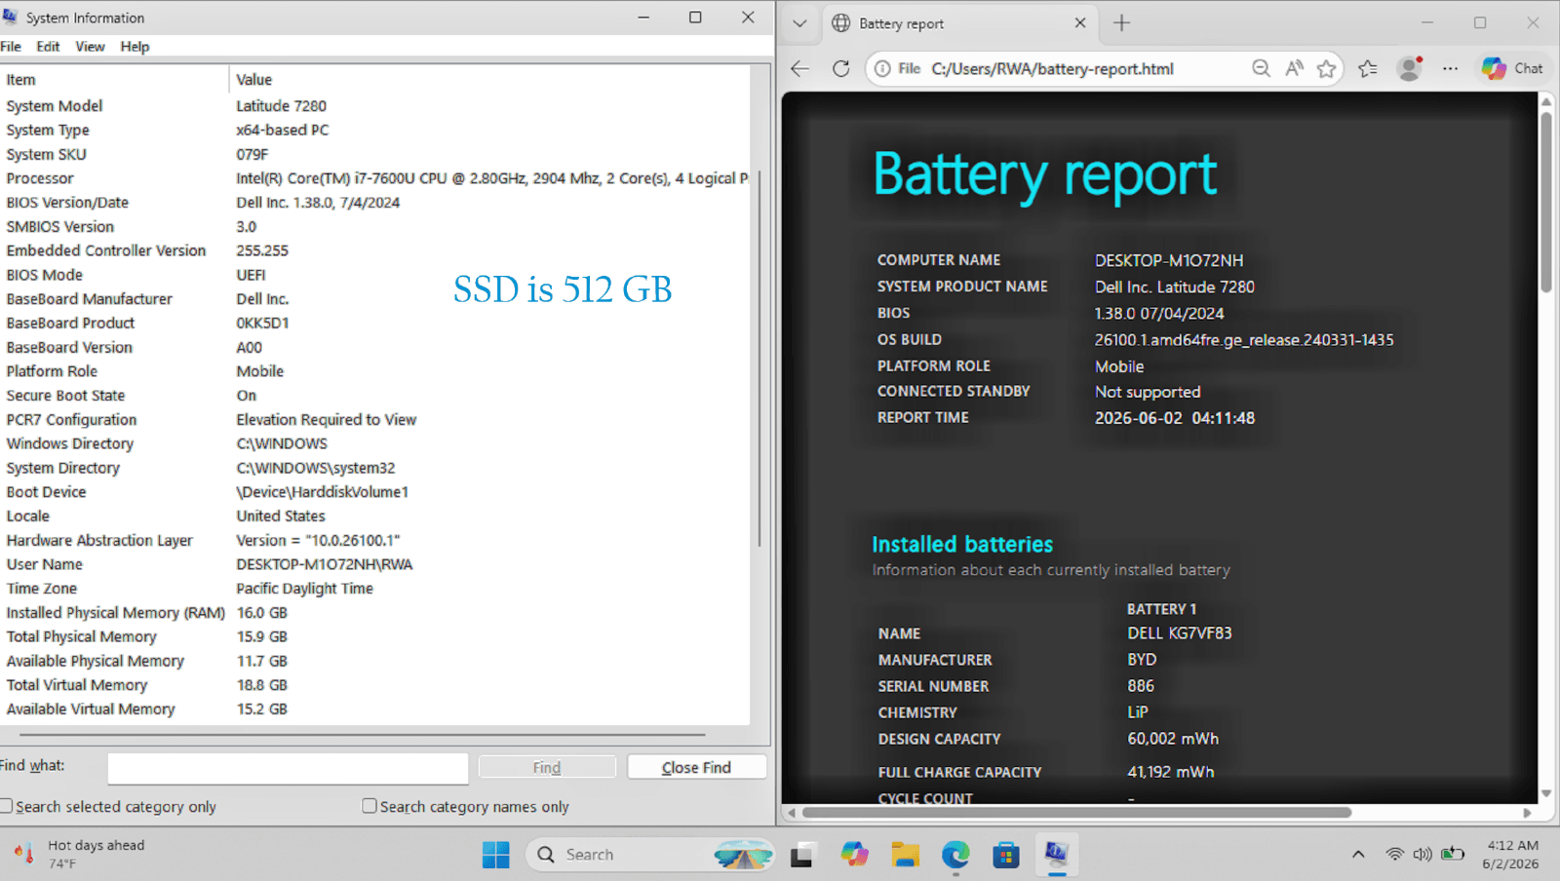Viewport: 1560px width, 881px height.
Task: Open the volume tray icon
Action: [1423, 855]
